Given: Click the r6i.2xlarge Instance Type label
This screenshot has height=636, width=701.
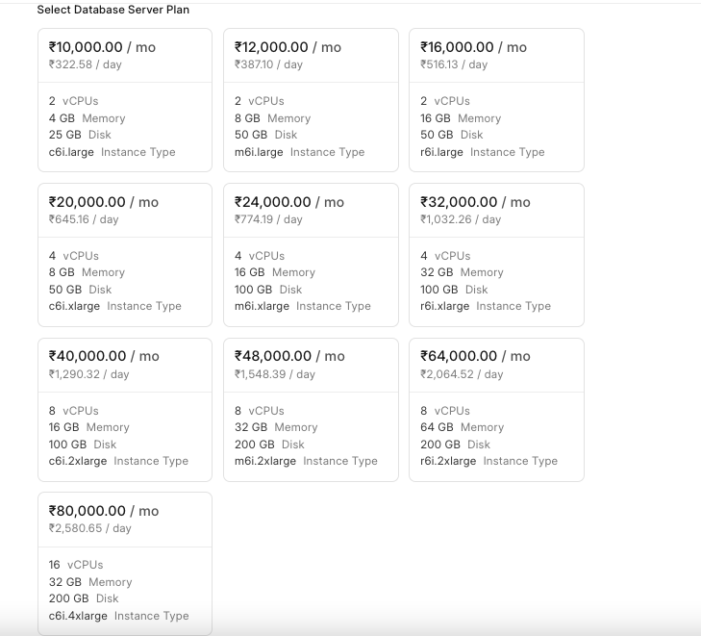Looking at the screenshot, I should point(488,461).
